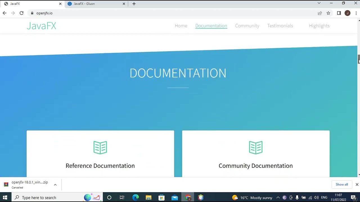Click the Reference Documentation book icon
360x202 pixels.
click(100, 148)
